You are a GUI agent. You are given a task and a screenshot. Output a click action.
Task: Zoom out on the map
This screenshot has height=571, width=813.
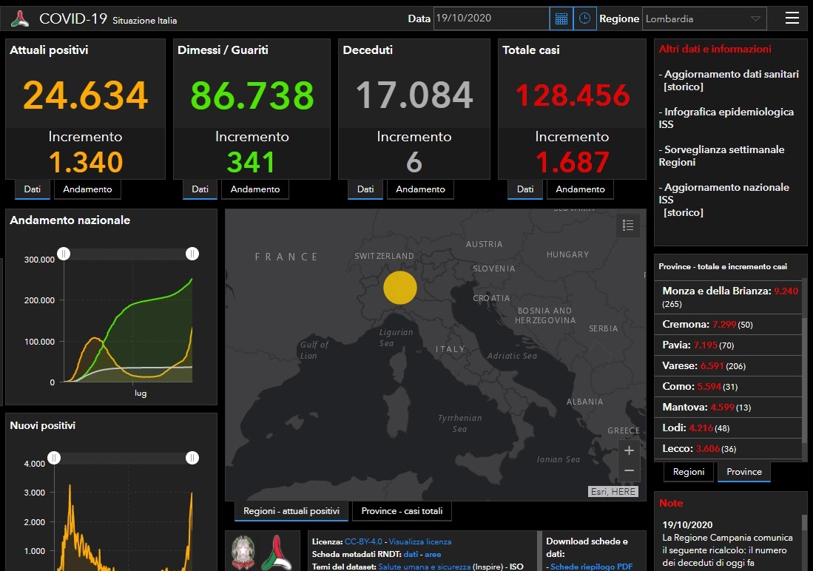[x=629, y=470]
